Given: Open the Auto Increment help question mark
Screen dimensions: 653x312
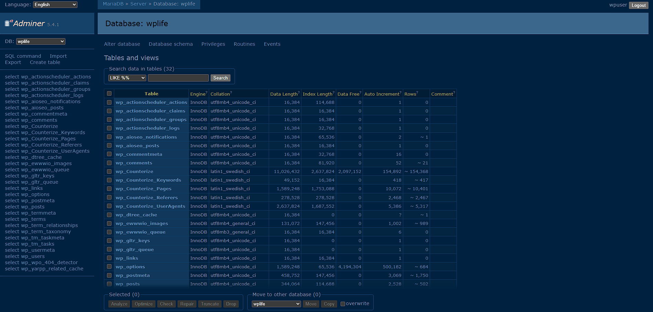Looking at the screenshot, I should click(x=400, y=93).
